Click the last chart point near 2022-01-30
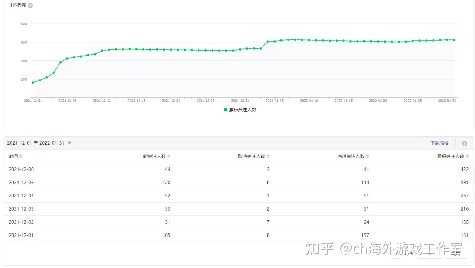This screenshot has width=475, height=268. [454, 40]
